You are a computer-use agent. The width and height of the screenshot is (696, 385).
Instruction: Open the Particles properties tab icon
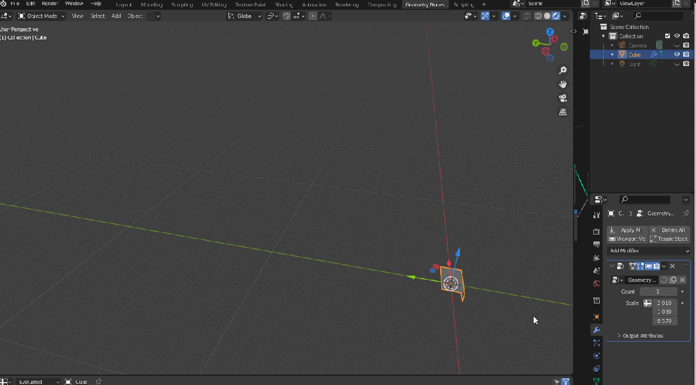point(596,343)
